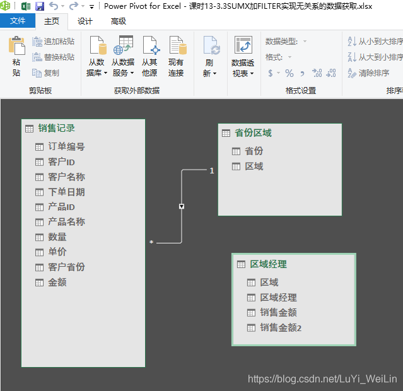The image size is (403, 391).
Task: Open the 从数据服务 from data service dropdown
Action: coord(132,73)
